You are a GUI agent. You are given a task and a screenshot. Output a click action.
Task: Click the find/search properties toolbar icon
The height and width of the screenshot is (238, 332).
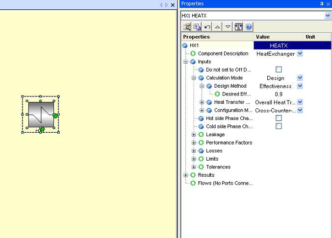[x=186, y=27]
